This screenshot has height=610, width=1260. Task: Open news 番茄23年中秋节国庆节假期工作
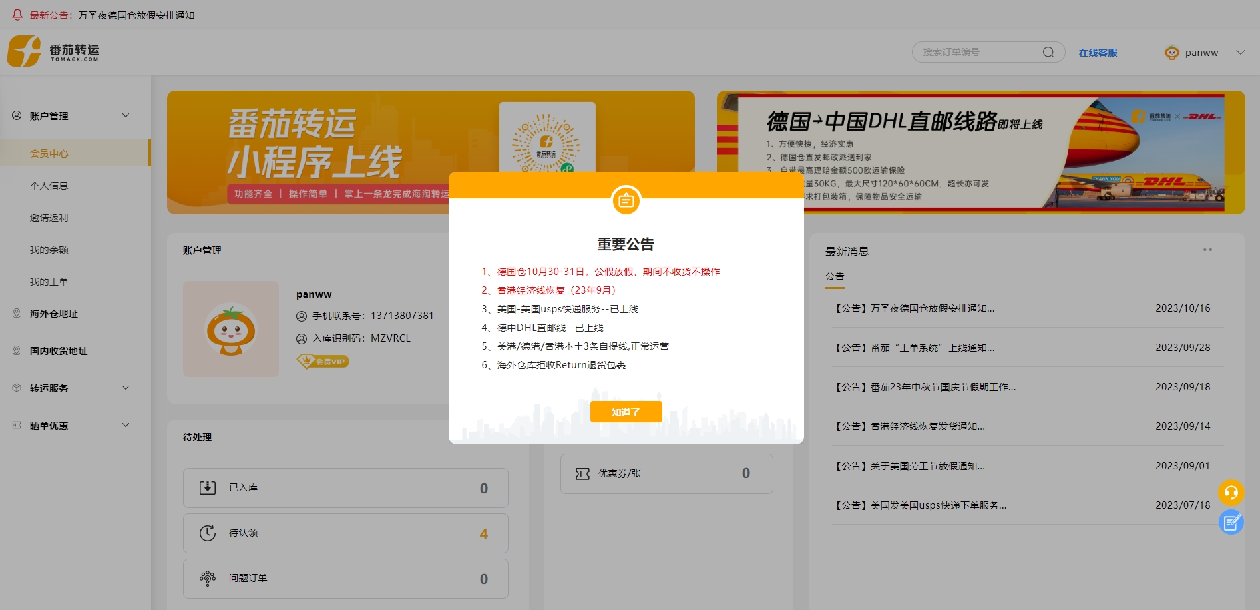pyautogui.click(x=1028, y=387)
